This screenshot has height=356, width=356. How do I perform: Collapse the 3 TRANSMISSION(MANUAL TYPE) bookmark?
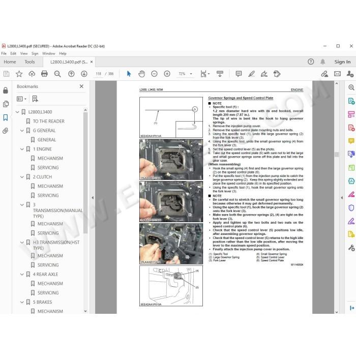tap(22, 205)
